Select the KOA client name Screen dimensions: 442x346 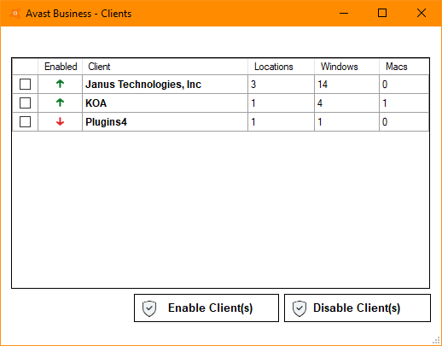click(96, 103)
